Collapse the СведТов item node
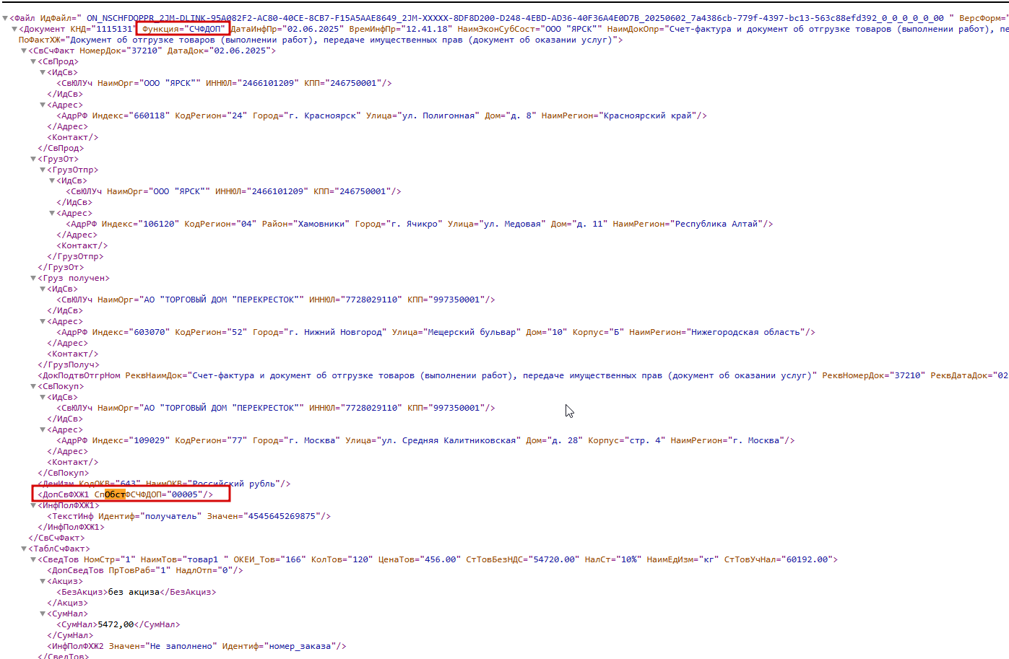Image resolution: width=1009 pixels, height=659 pixels. 33,559
